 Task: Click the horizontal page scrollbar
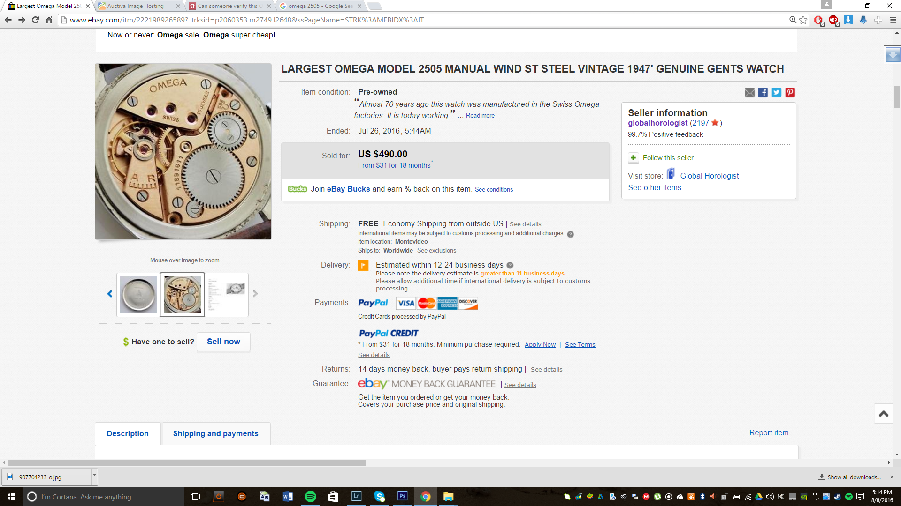[187, 463]
